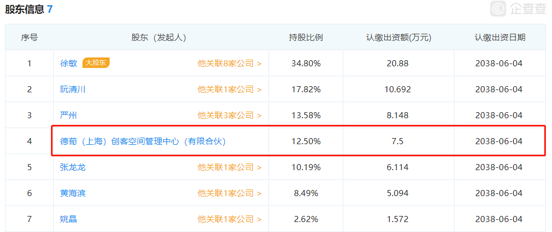
Task: Select the 2.62% shareholding cell
Action: click(306, 219)
